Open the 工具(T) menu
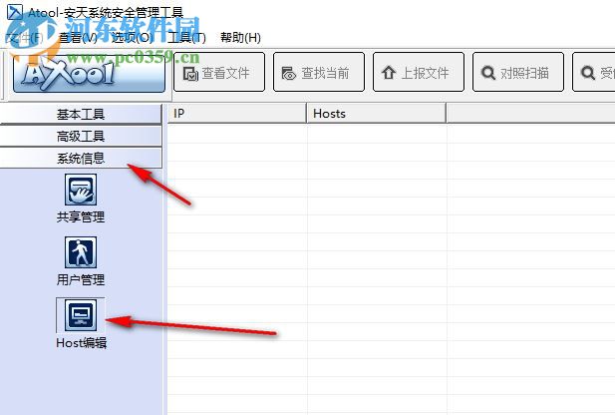The width and height of the screenshot is (615, 415). click(x=186, y=38)
